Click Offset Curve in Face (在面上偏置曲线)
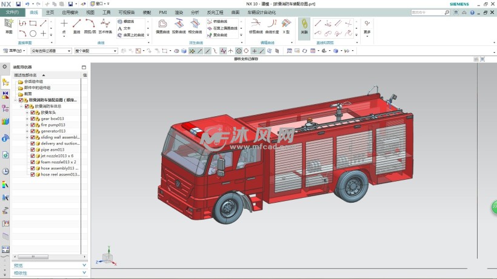Image resolution: width=497 pixels, height=279 pixels. pyautogui.click(x=222, y=28)
